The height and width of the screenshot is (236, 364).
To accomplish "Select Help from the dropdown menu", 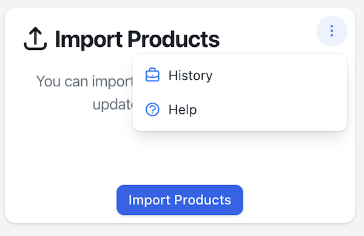I will click(x=240, y=109).
